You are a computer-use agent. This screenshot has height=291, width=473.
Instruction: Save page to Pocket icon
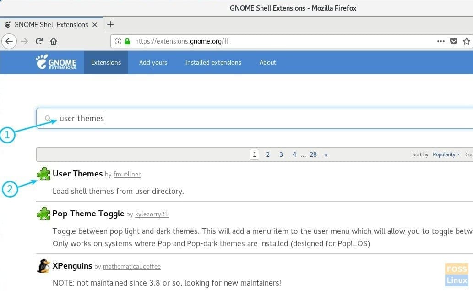[x=454, y=41]
